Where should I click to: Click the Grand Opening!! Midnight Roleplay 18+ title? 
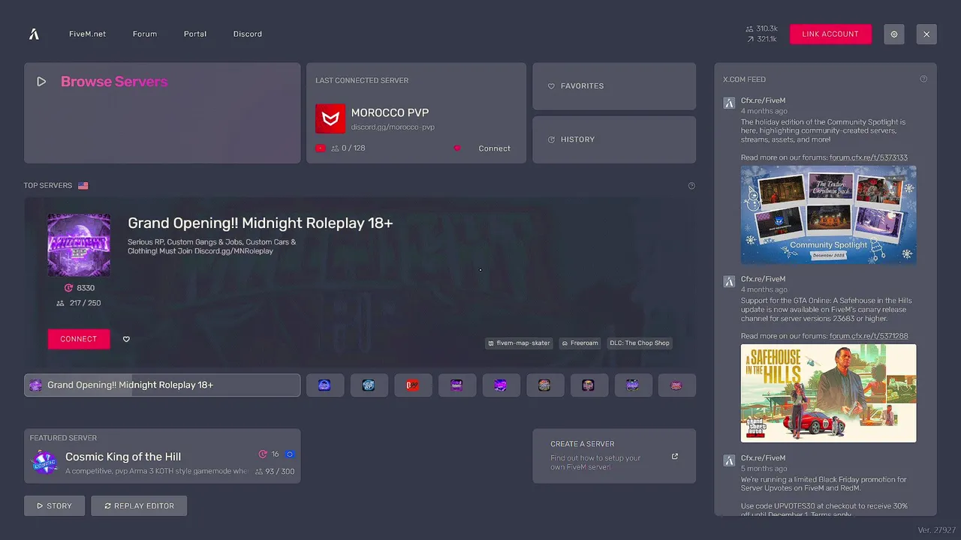pos(260,223)
